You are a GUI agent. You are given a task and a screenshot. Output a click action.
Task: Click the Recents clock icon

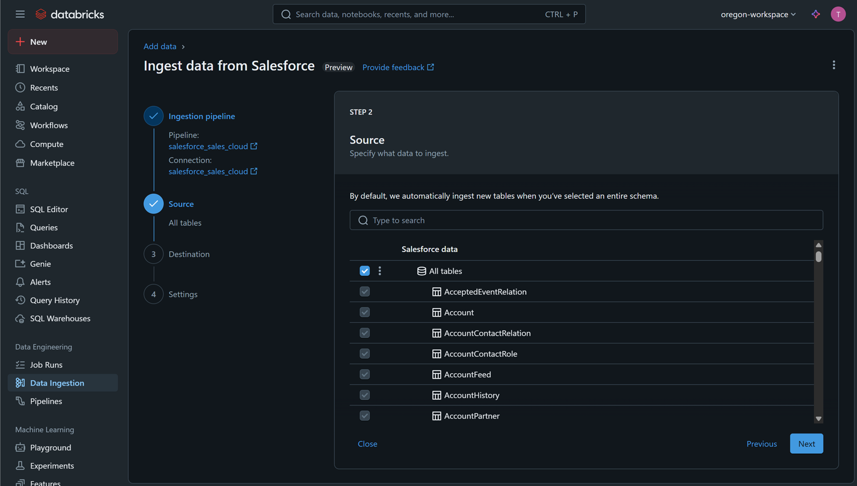coord(20,88)
